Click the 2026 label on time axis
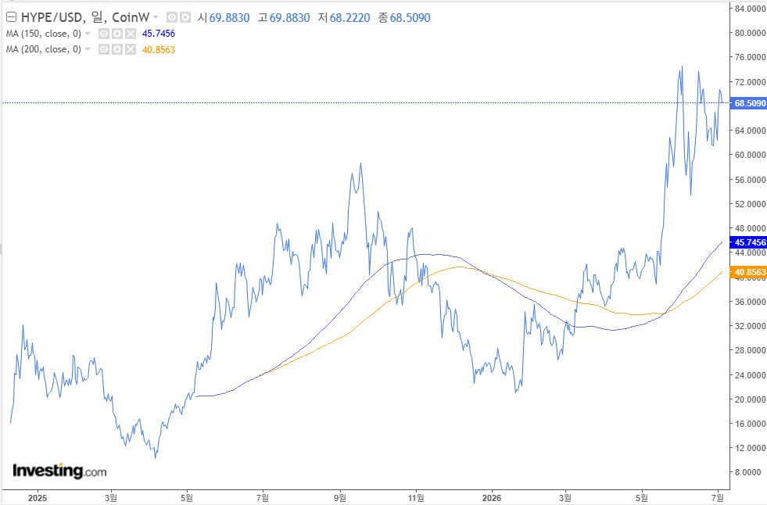The image size is (767, 505). click(x=492, y=498)
